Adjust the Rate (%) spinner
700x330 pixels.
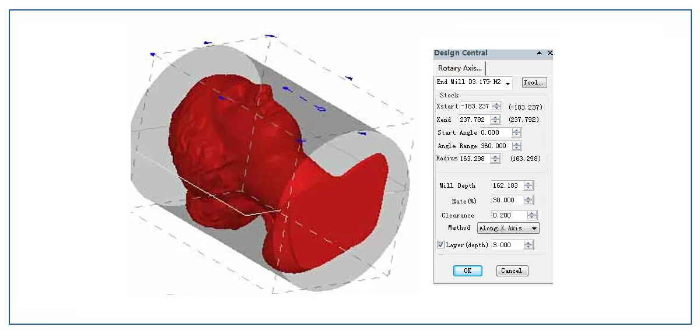(528, 201)
